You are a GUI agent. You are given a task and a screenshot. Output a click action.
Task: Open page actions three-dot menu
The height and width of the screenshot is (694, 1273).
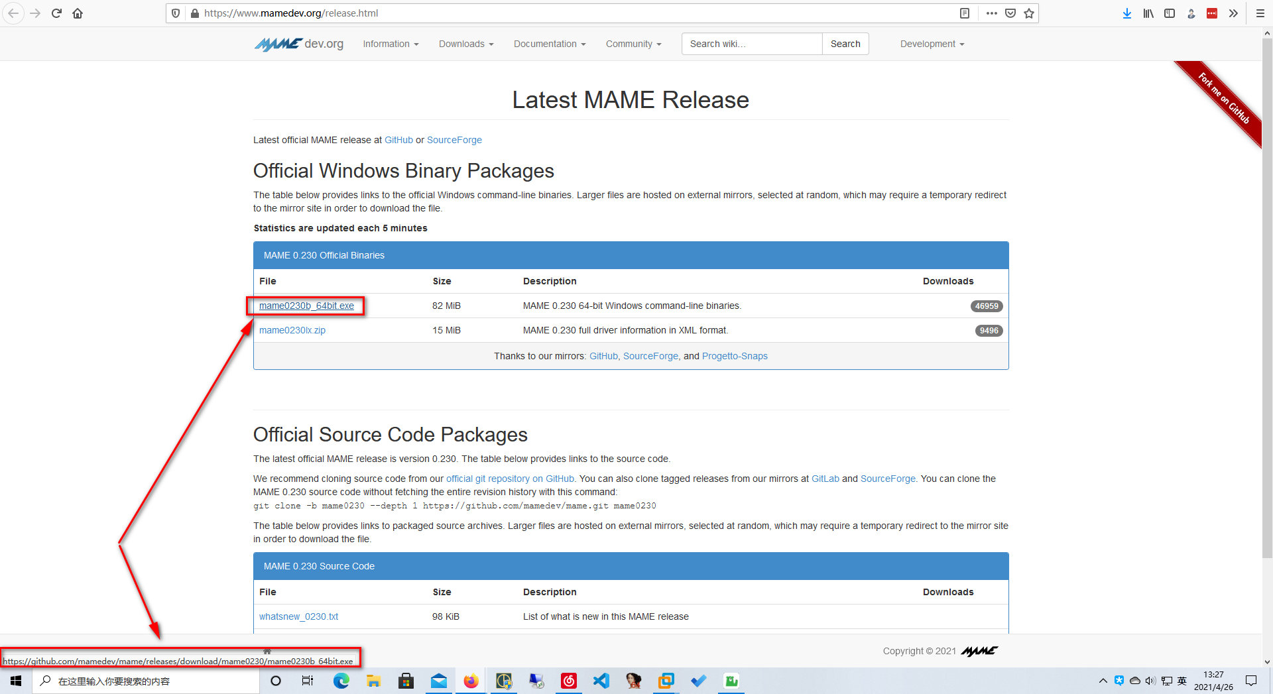click(x=992, y=13)
